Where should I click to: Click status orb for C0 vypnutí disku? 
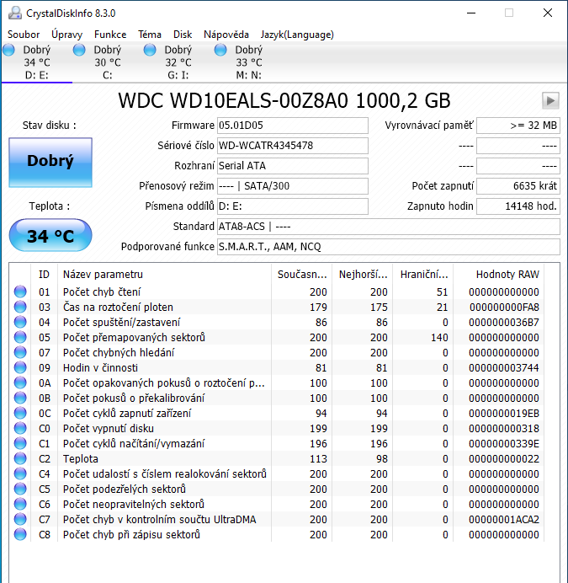tap(20, 428)
